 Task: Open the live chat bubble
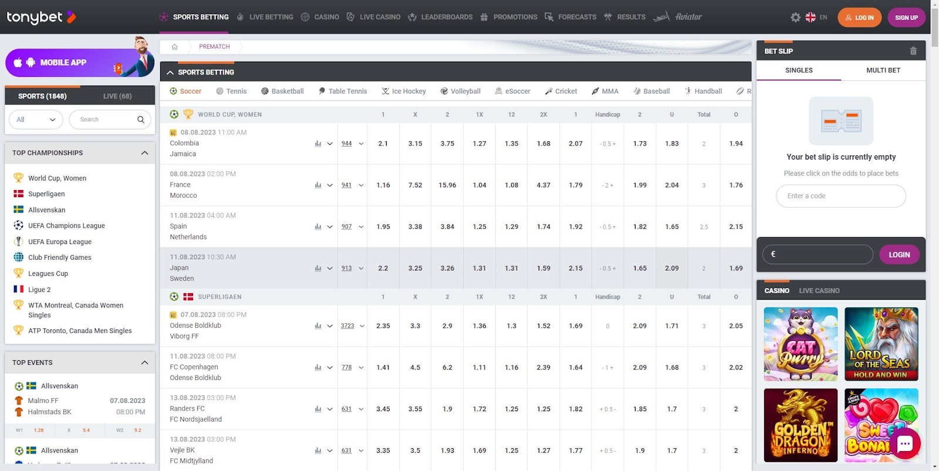(904, 444)
